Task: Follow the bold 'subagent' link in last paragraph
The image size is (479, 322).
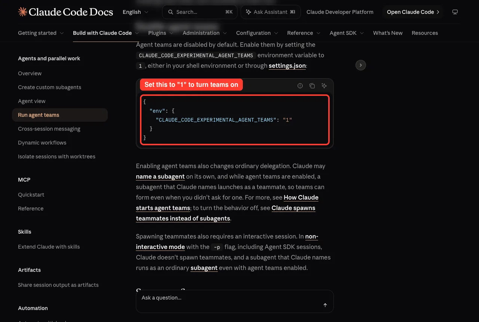Action: click(204, 268)
